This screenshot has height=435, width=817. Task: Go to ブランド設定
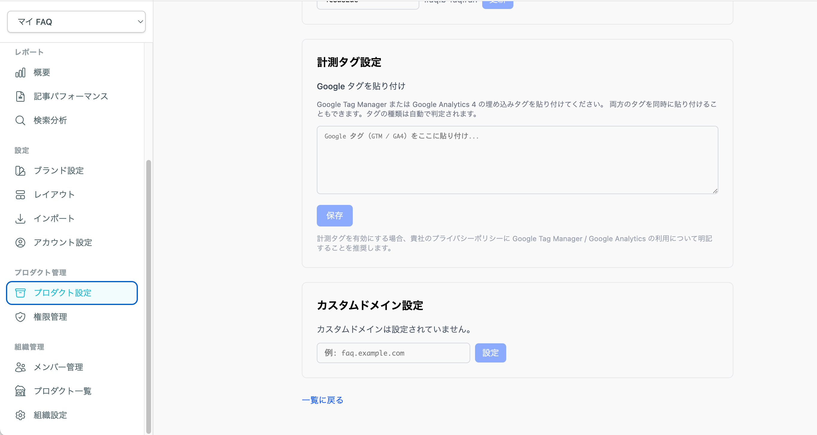(59, 170)
